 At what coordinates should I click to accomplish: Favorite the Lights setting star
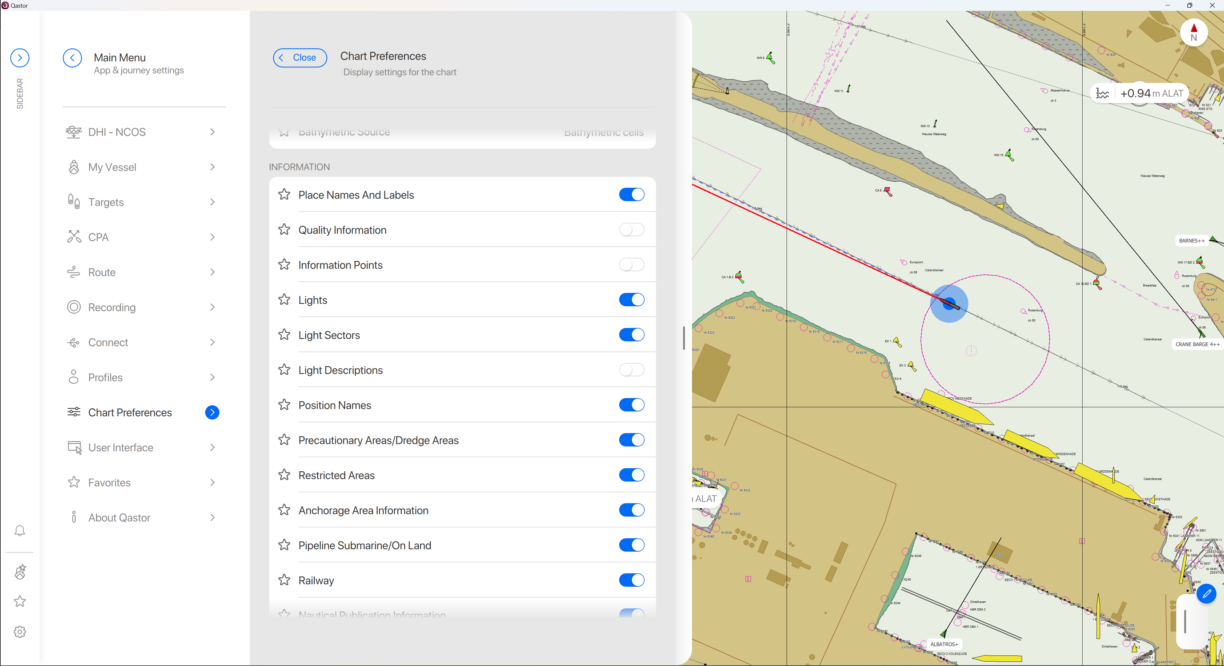(284, 300)
